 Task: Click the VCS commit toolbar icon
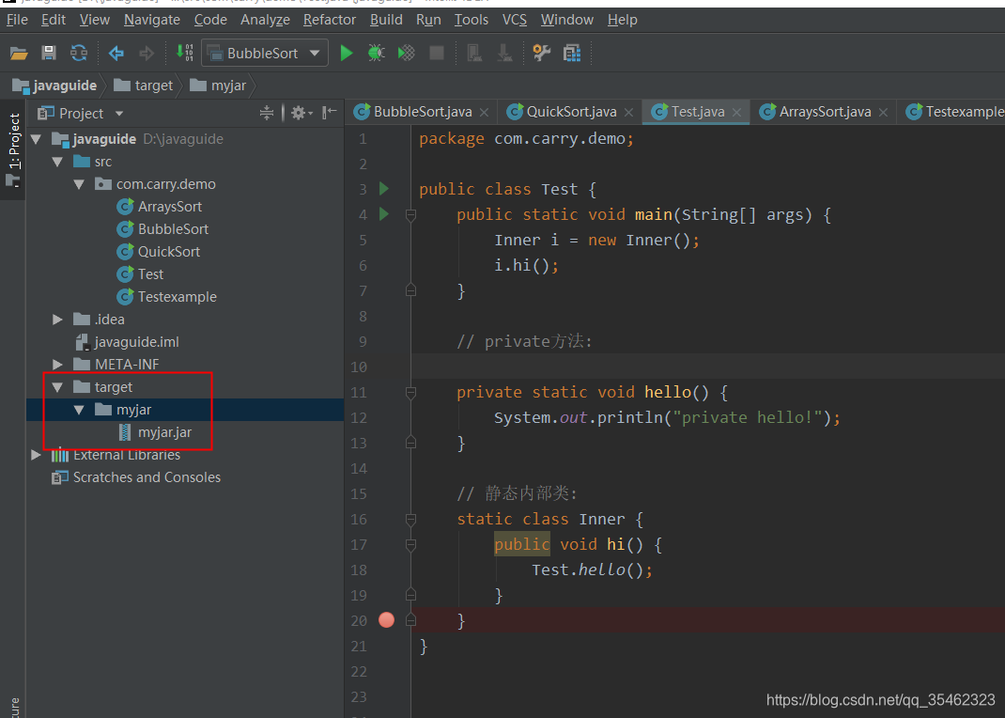(504, 53)
